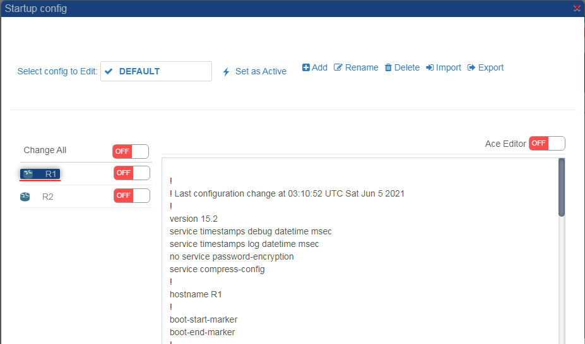Click the 'Startup config' title text

(36, 9)
